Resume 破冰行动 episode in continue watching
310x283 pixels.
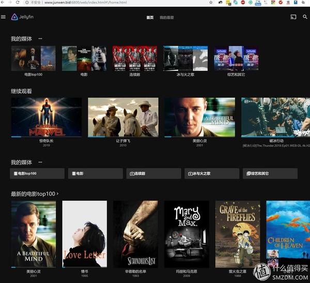(275, 117)
